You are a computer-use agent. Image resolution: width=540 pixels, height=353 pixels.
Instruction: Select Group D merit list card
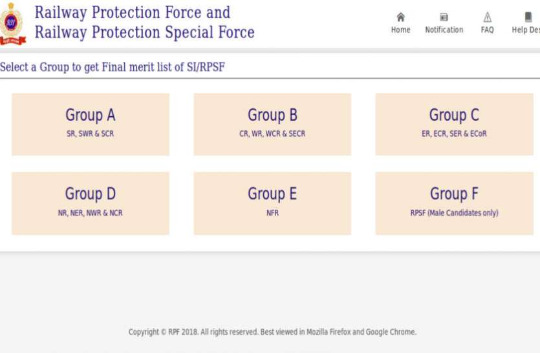coord(91,203)
